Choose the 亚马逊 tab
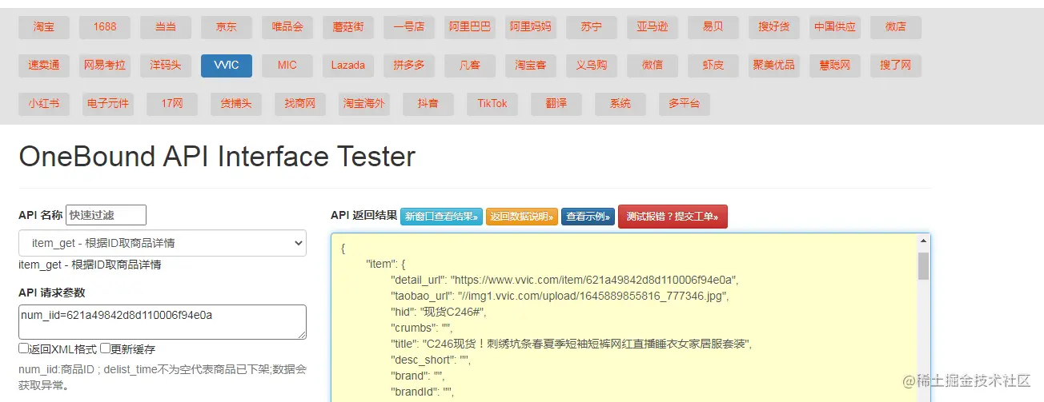The image size is (1044, 402). (x=652, y=27)
